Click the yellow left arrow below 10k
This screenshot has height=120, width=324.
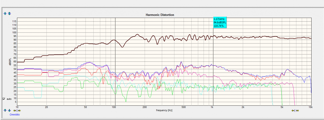(293, 110)
